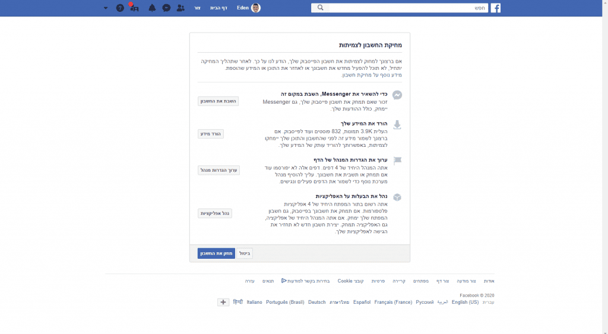Expand the account dropdown arrow
Viewport: 608px width, 334px height.
106,8
